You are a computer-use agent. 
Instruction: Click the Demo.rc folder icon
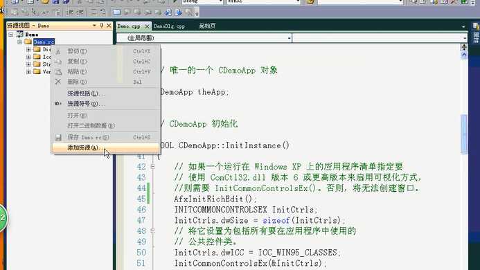coord(28,42)
